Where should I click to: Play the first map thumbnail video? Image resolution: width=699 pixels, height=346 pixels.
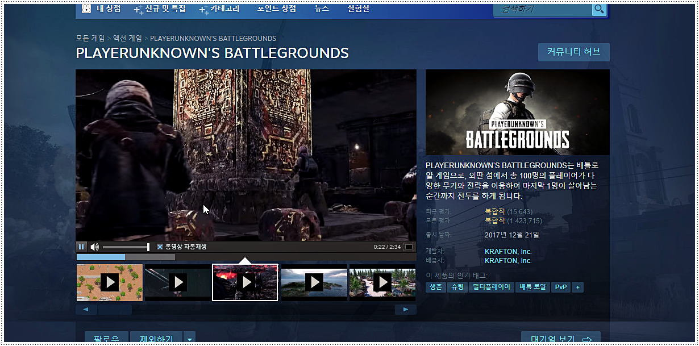click(110, 282)
